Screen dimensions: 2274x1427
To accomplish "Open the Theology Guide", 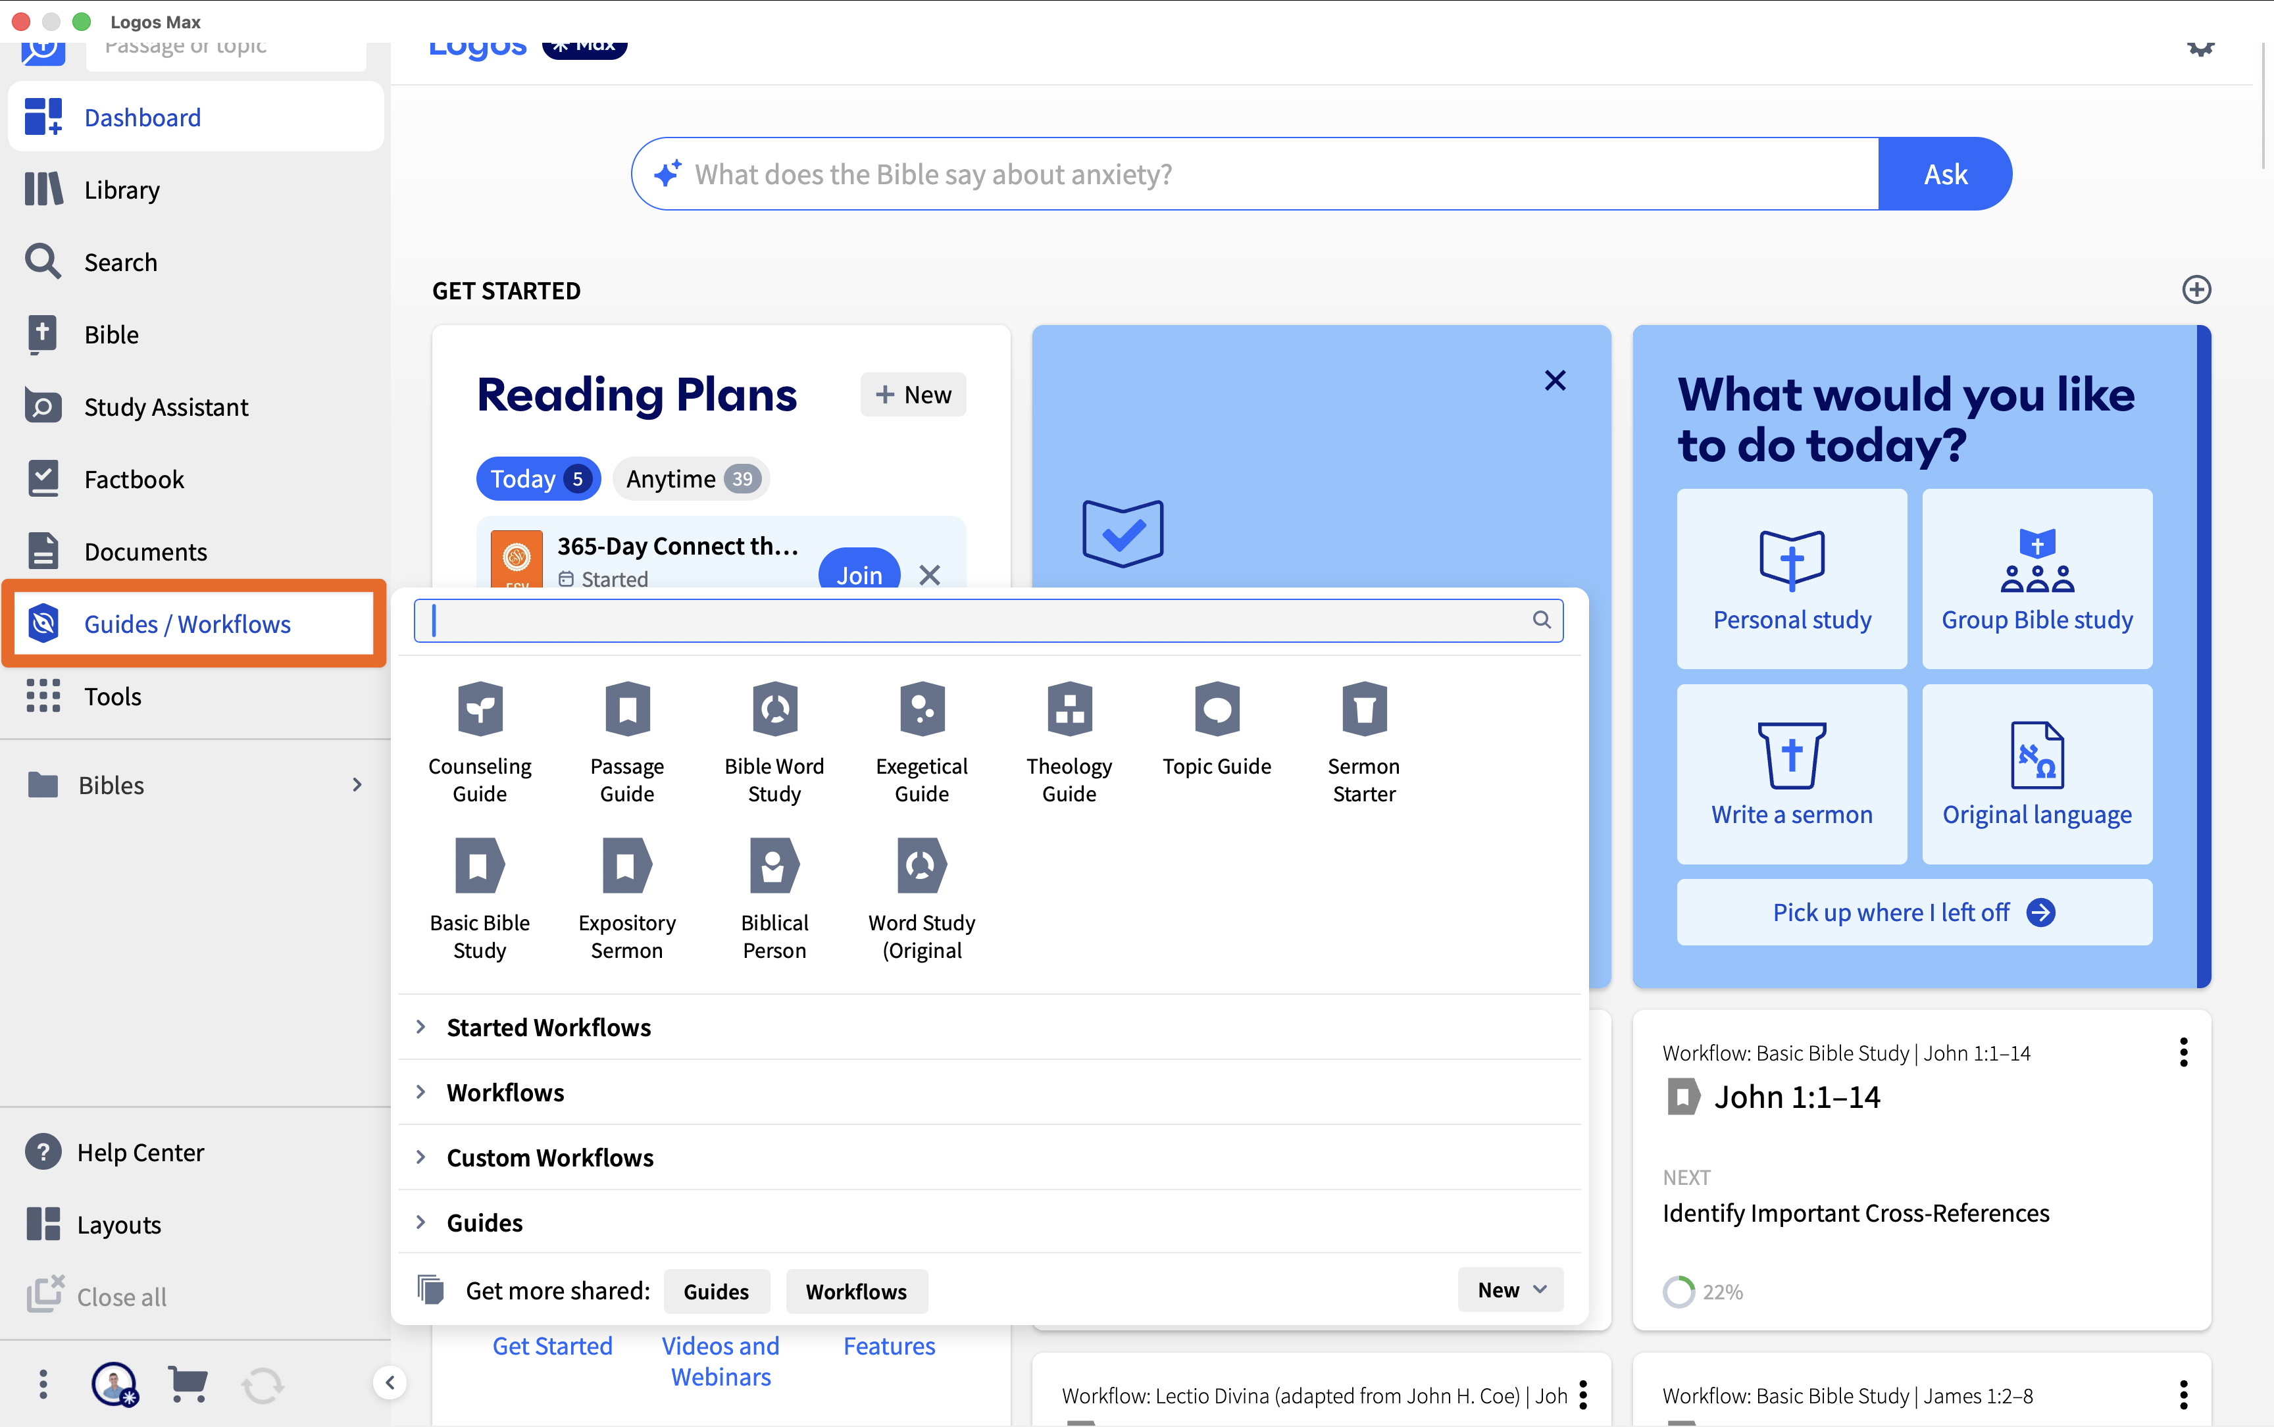I will tap(1069, 742).
